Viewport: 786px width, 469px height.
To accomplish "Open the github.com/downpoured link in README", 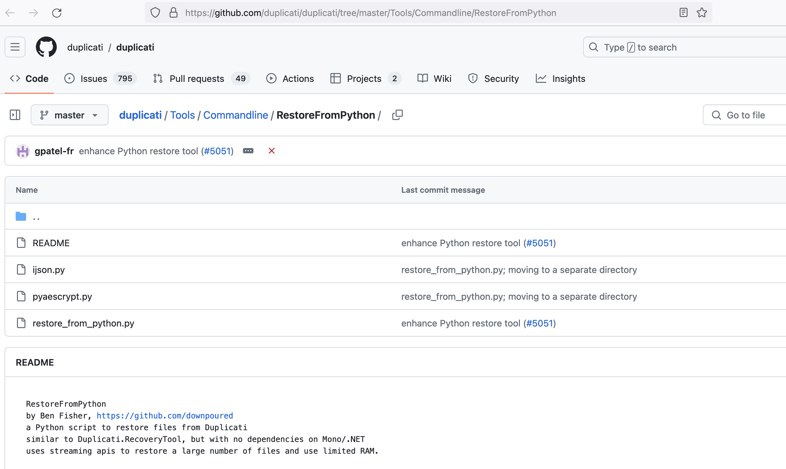I will (x=165, y=416).
